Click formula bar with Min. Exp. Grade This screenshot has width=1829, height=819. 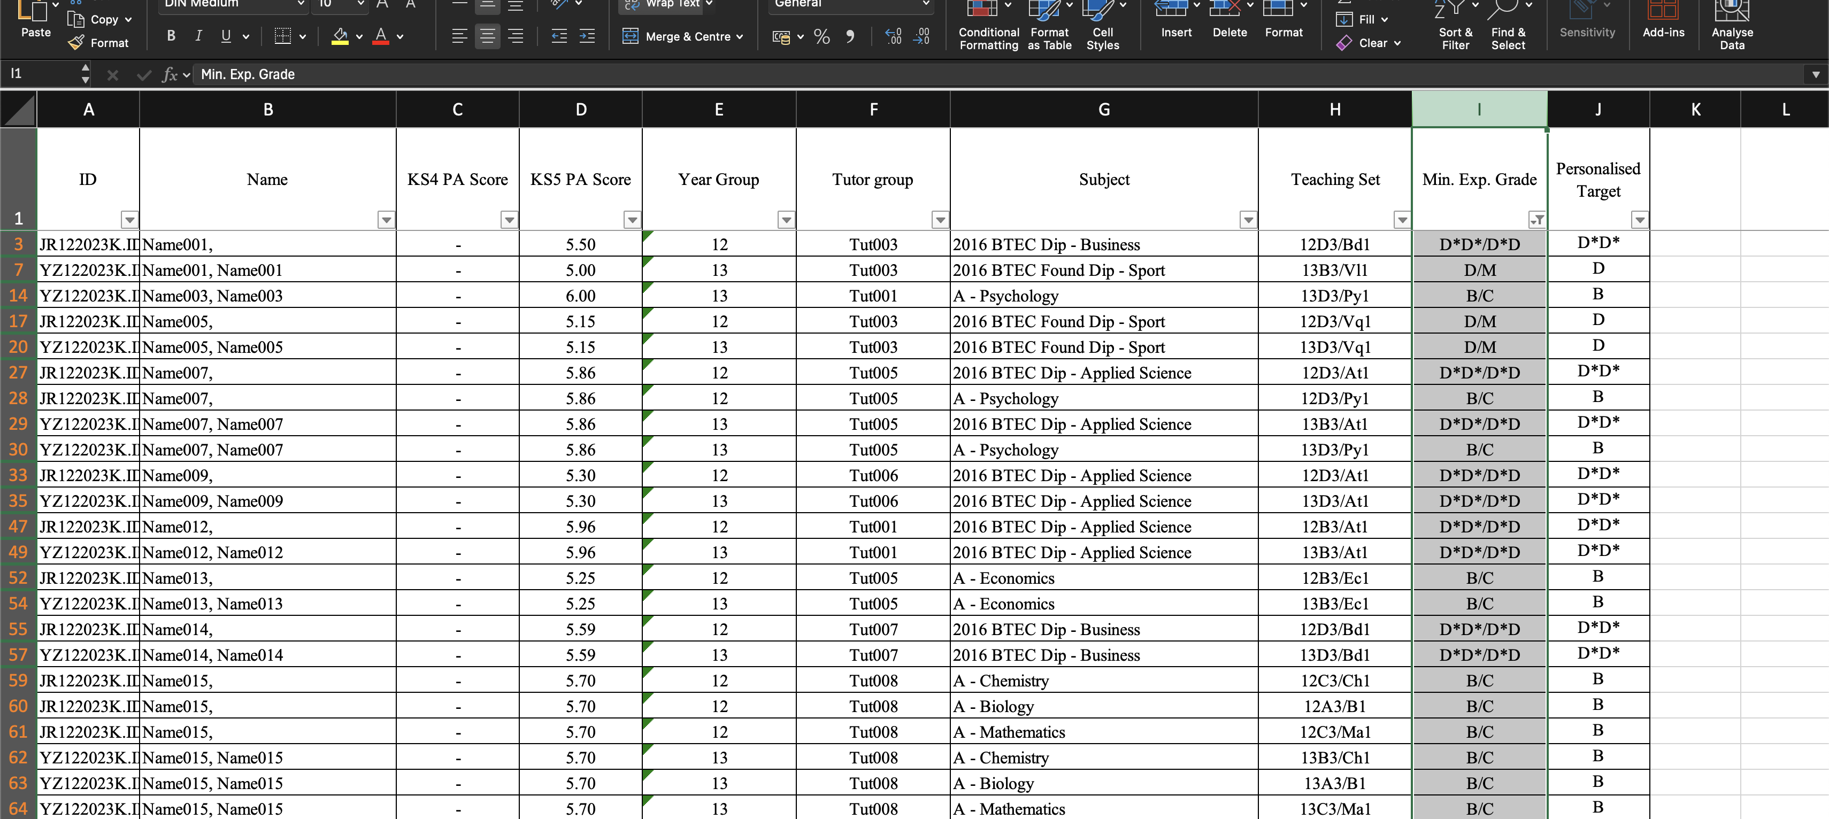997,74
